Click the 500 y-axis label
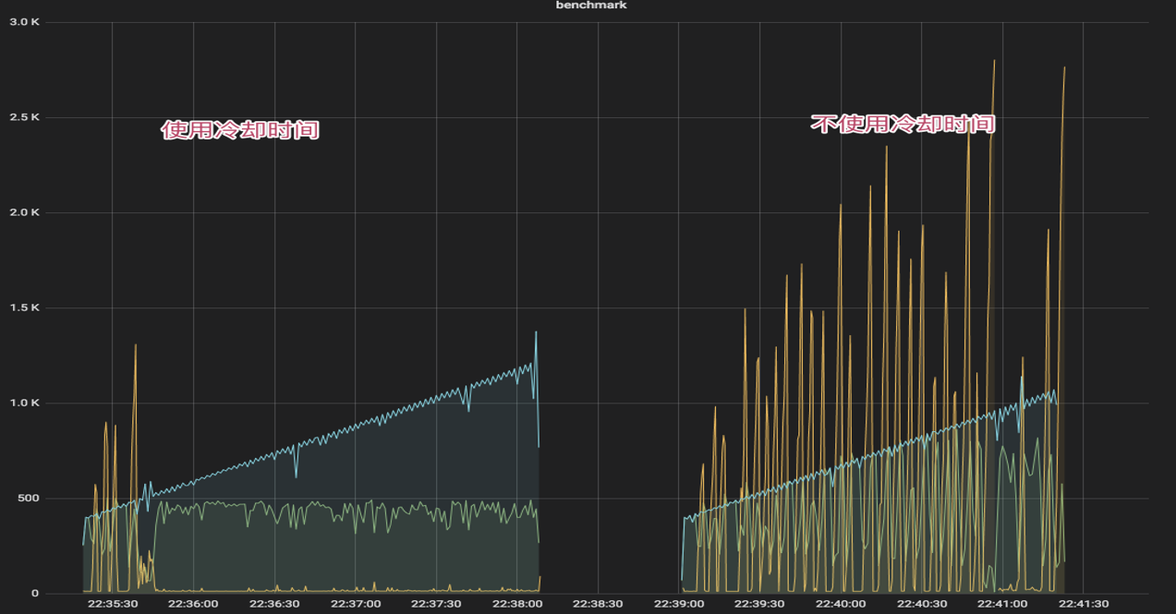The width and height of the screenshot is (1176, 614). 28,499
